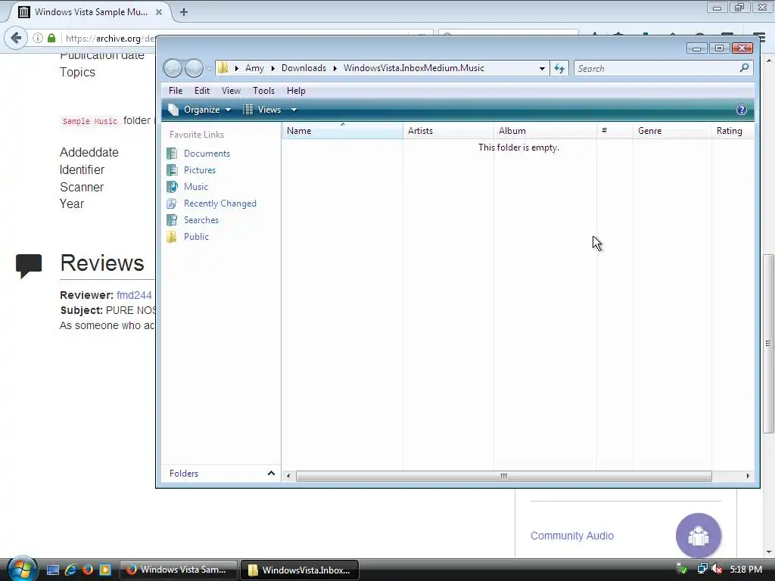Expand arrow before WindowsVista.InboxMedium.Music breadcrumb
Viewport: 775px width, 581px height.
[335, 68]
